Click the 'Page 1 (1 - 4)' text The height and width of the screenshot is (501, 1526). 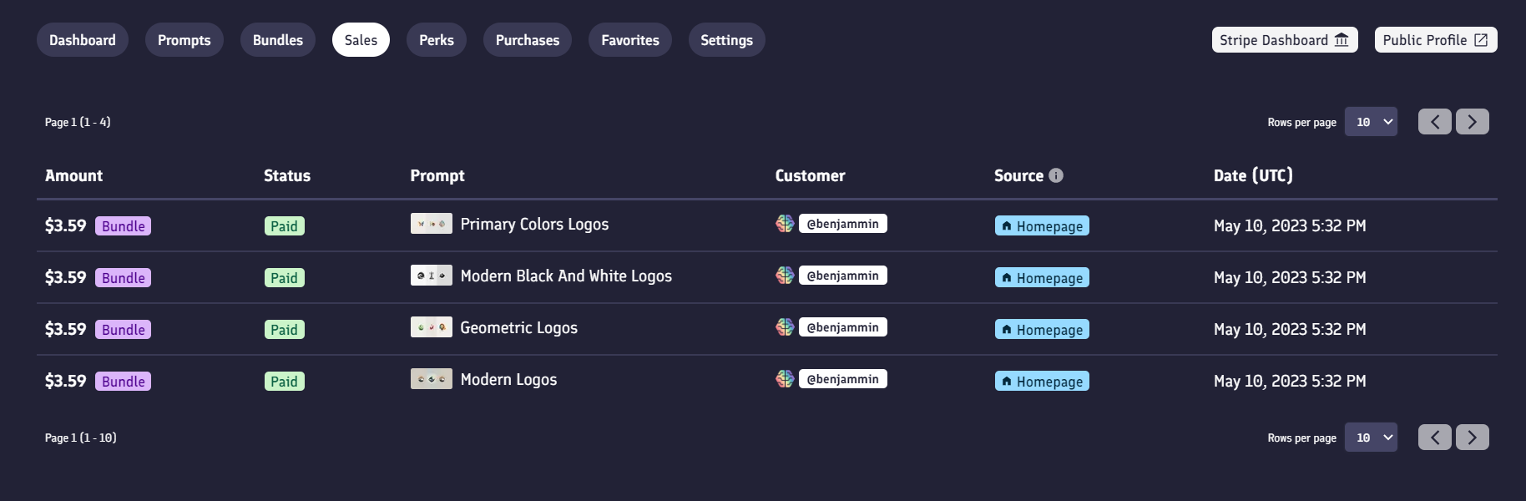(78, 122)
